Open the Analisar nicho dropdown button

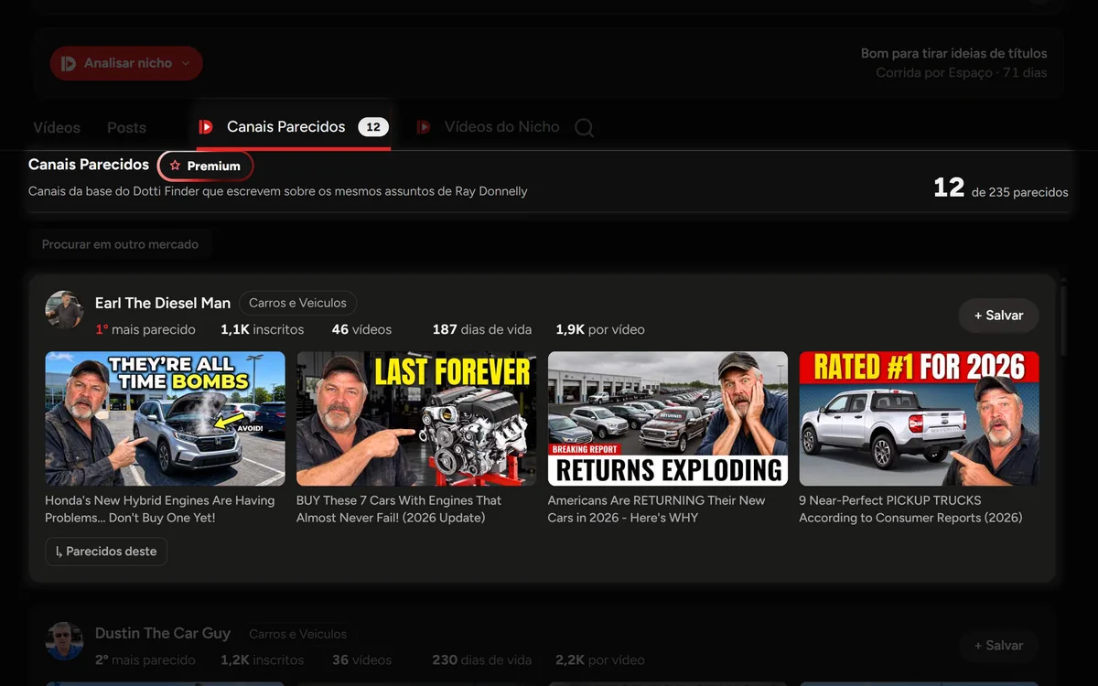[126, 63]
